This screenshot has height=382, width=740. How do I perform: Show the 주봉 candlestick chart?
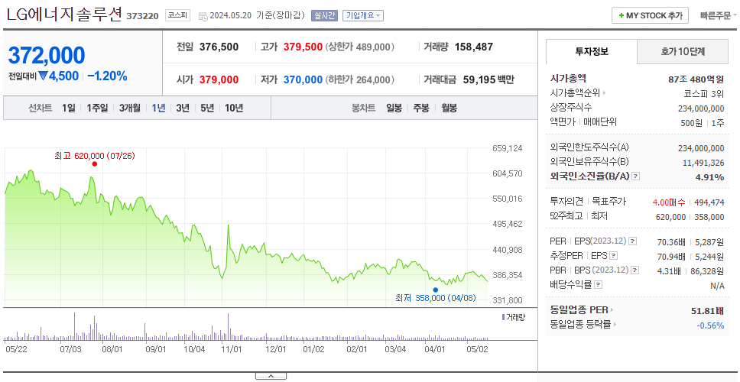[x=421, y=108]
